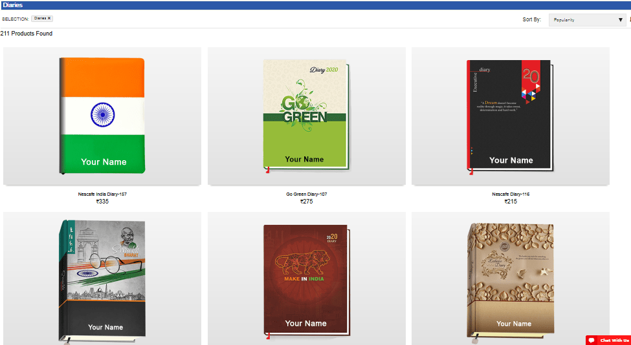Image resolution: width=631 pixels, height=345 pixels.
Task: Click the Diaries header title bar
Action: (316, 5)
